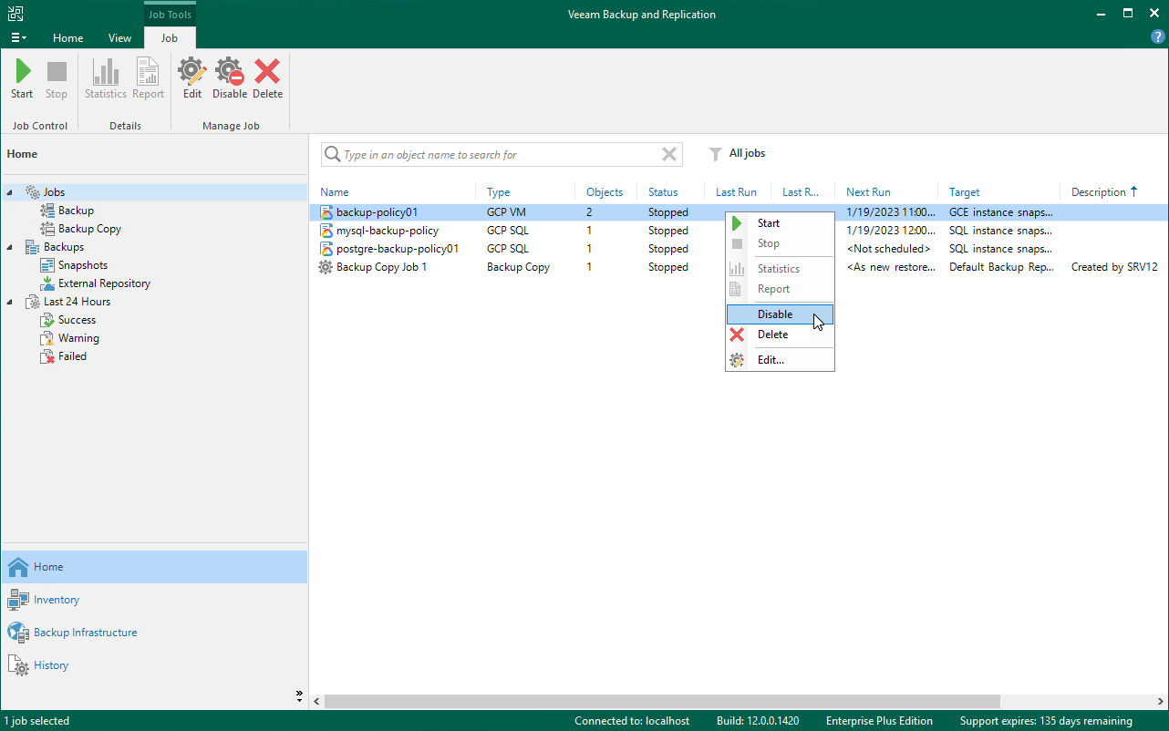
Task: Switch to the Job ribbon tab
Action: tap(170, 38)
